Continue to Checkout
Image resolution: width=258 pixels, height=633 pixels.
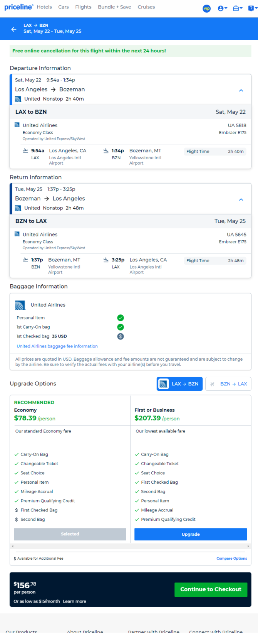pyautogui.click(x=211, y=589)
